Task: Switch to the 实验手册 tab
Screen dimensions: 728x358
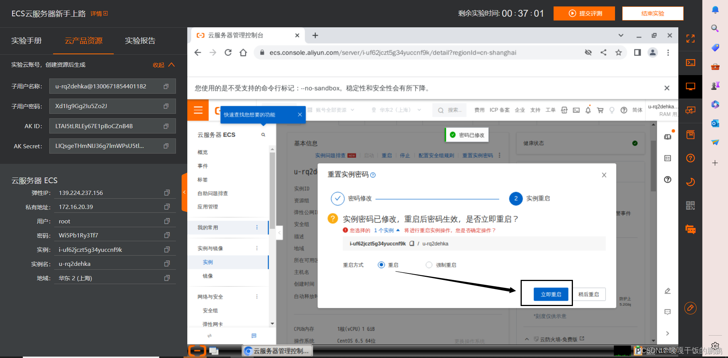Action: (x=26, y=41)
